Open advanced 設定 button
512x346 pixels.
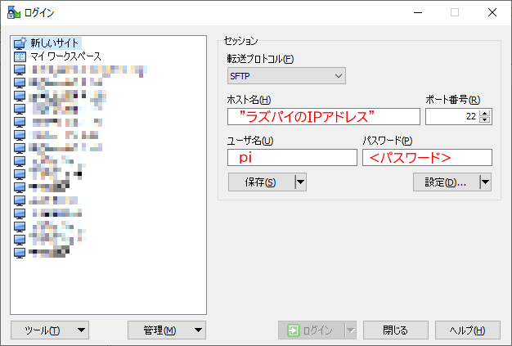coord(445,182)
